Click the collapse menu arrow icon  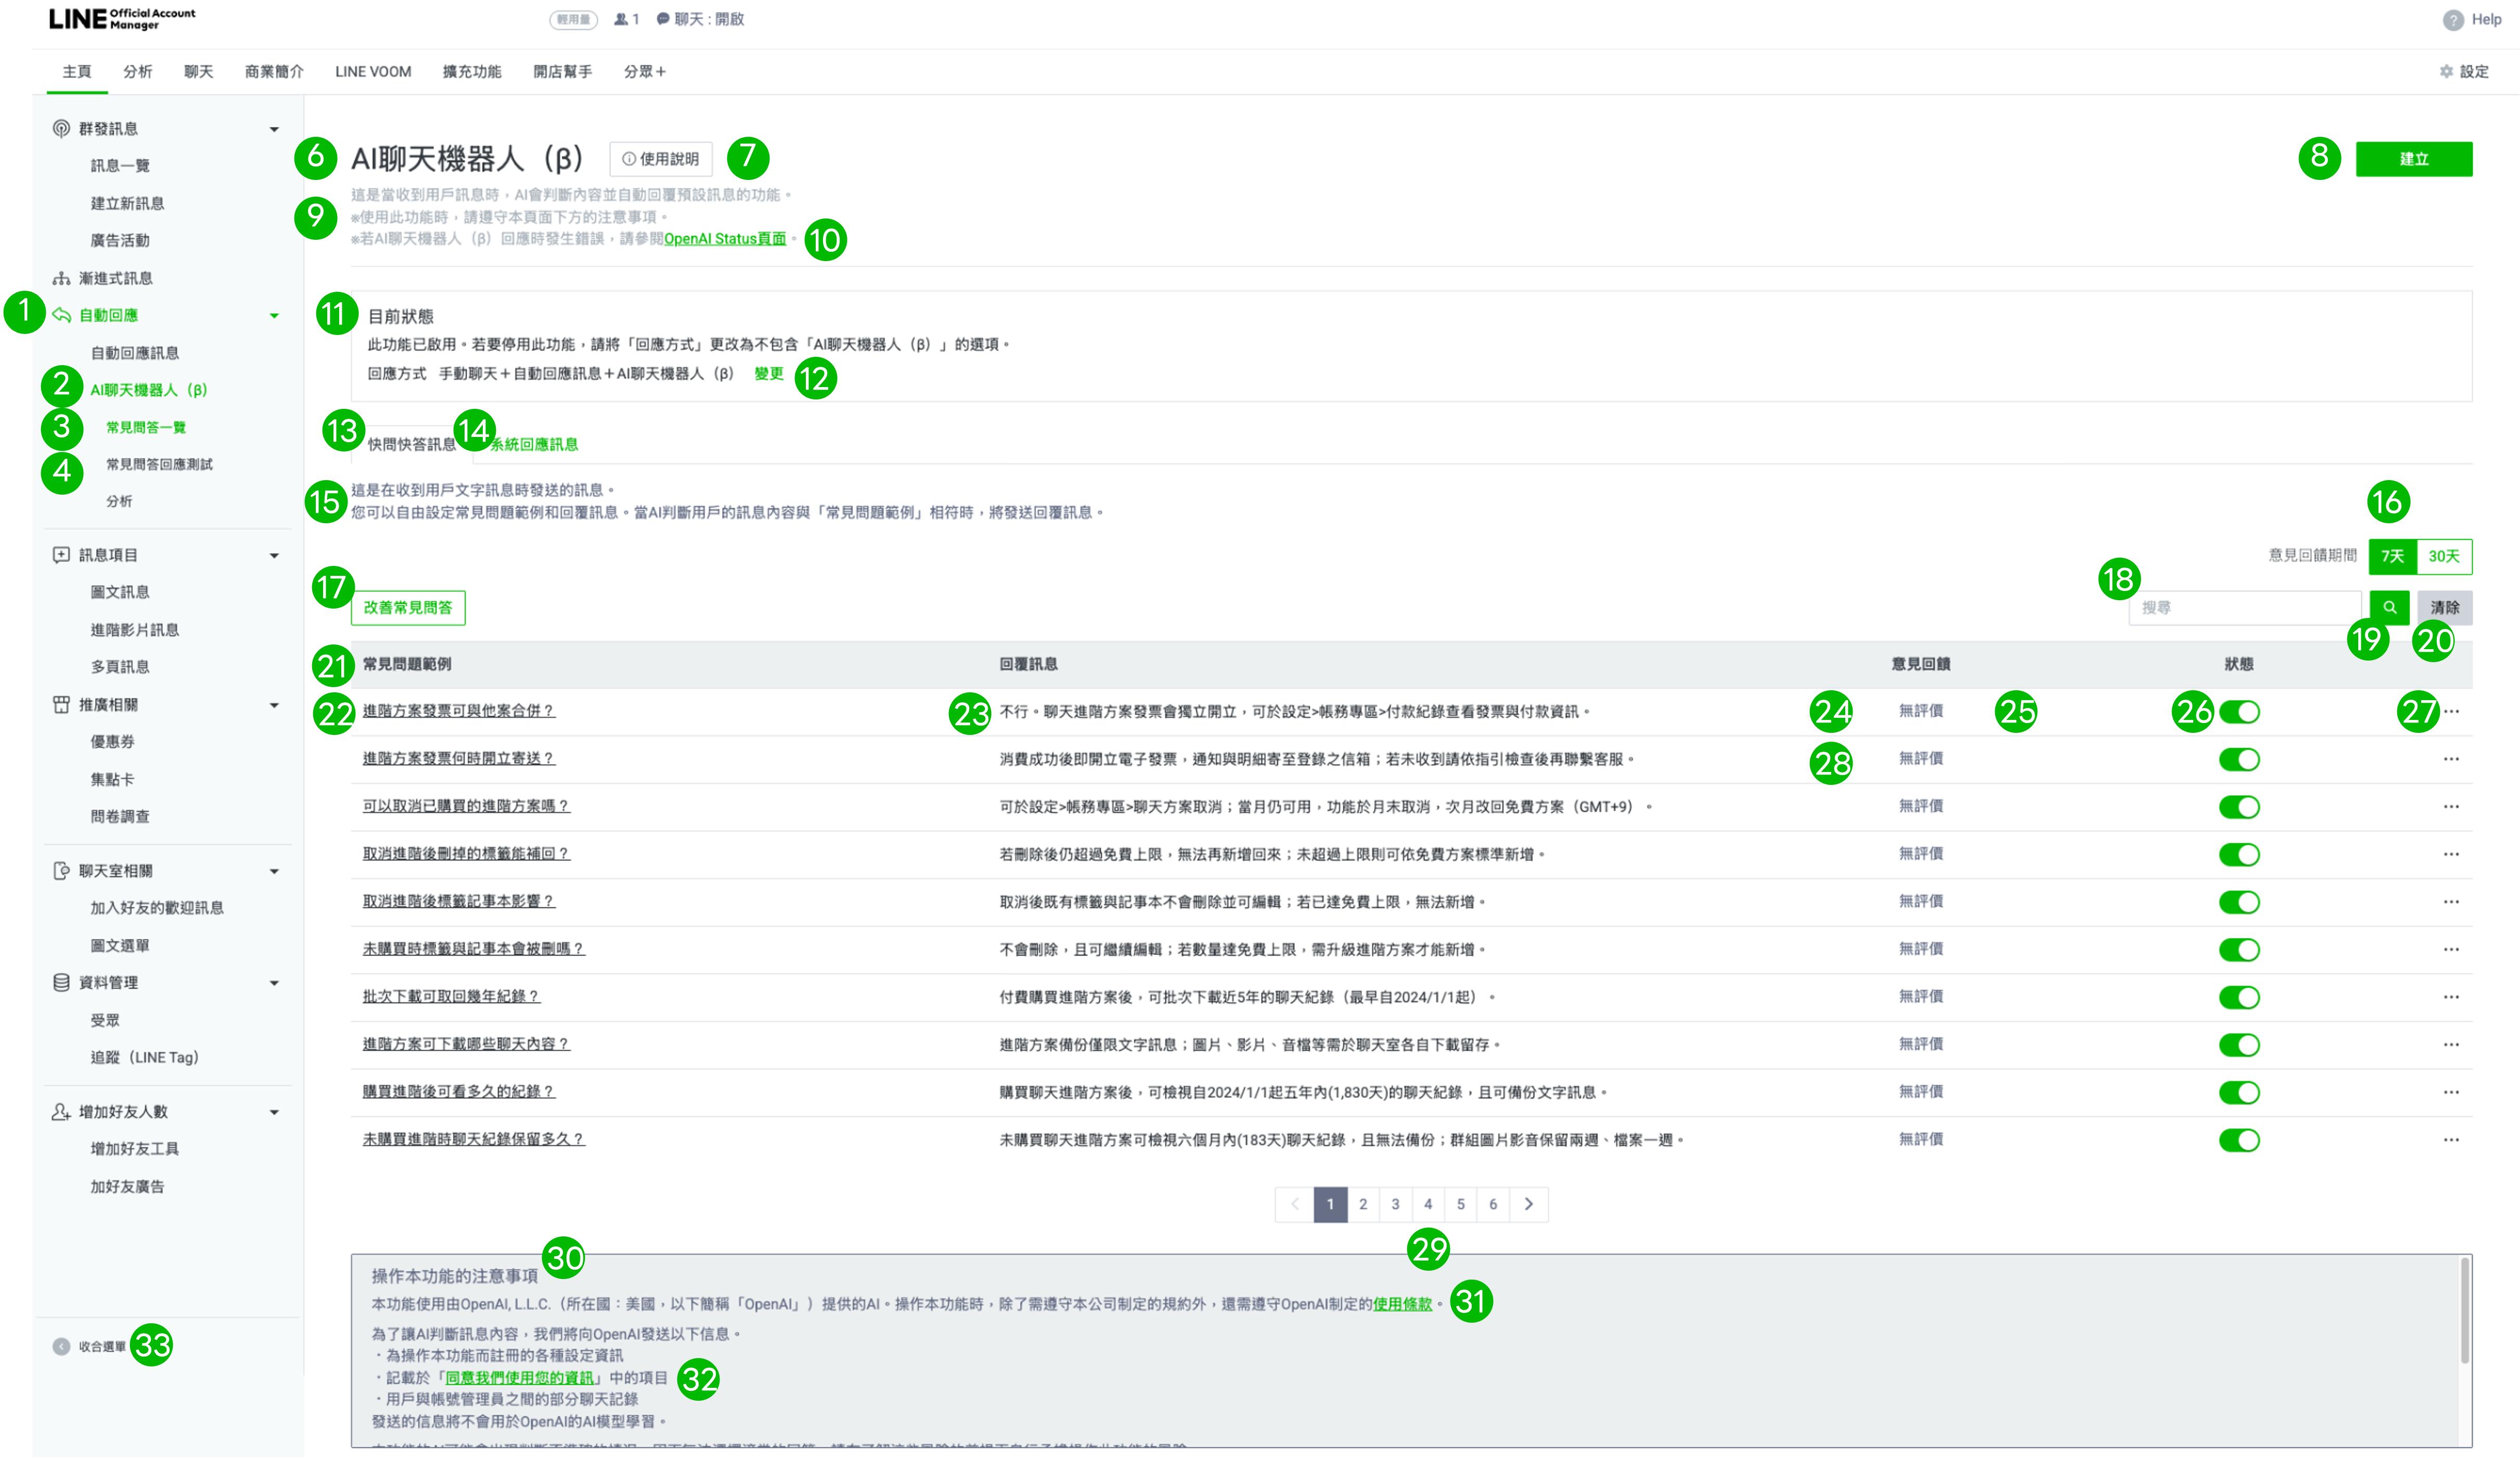point(62,1346)
